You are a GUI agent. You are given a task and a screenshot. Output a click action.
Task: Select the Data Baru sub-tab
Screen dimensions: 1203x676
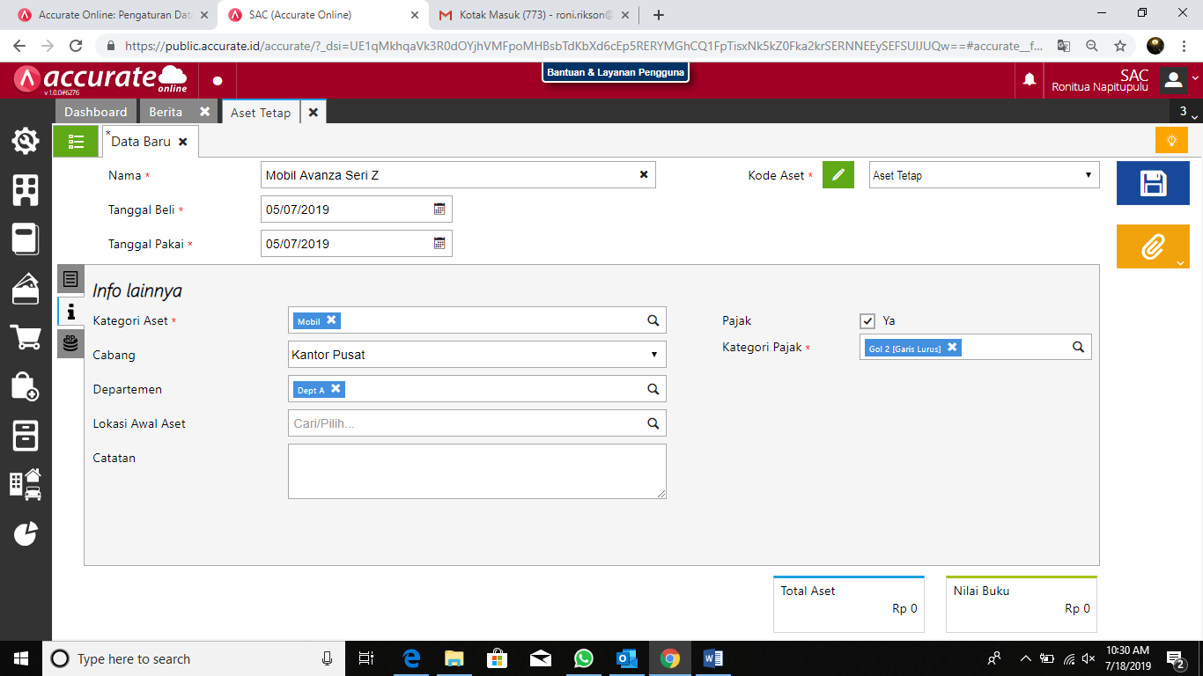pos(141,142)
